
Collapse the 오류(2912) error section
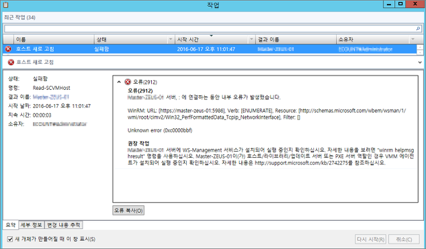click(119, 82)
